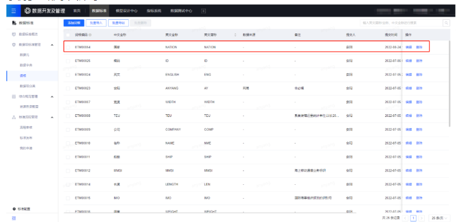Open the 数据测试中心 tab
The height and width of the screenshot is (222, 470).
pos(181,11)
